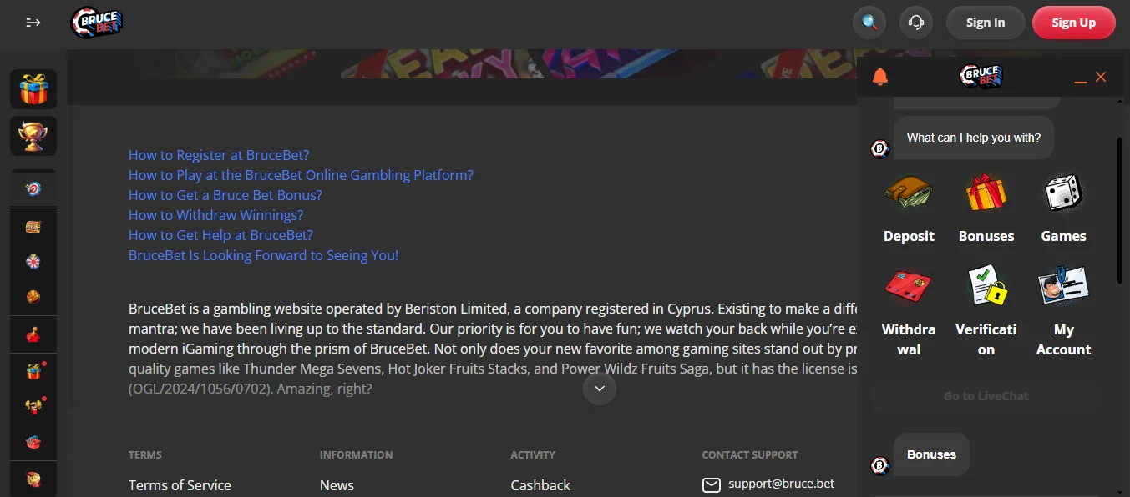Expand the page text with the round chevron
The height and width of the screenshot is (497, 1130).
600,389
